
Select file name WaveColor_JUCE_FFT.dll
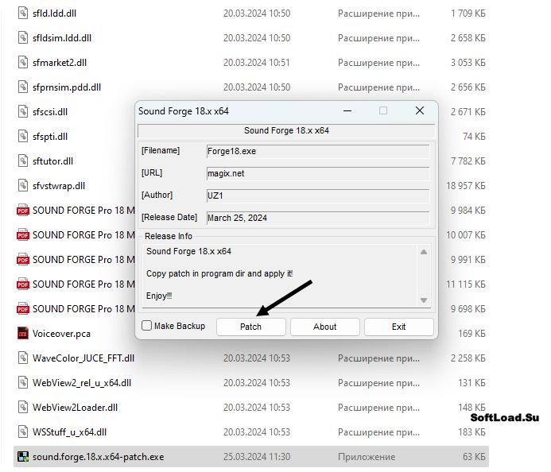83,358
